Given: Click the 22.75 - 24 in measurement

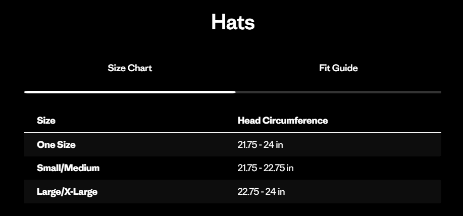Looking at the screenshot, I should (x=261, y=192).
